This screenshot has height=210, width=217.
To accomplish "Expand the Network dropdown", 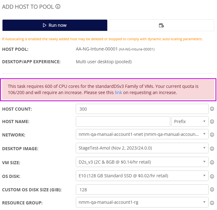I will click(142, 135).
